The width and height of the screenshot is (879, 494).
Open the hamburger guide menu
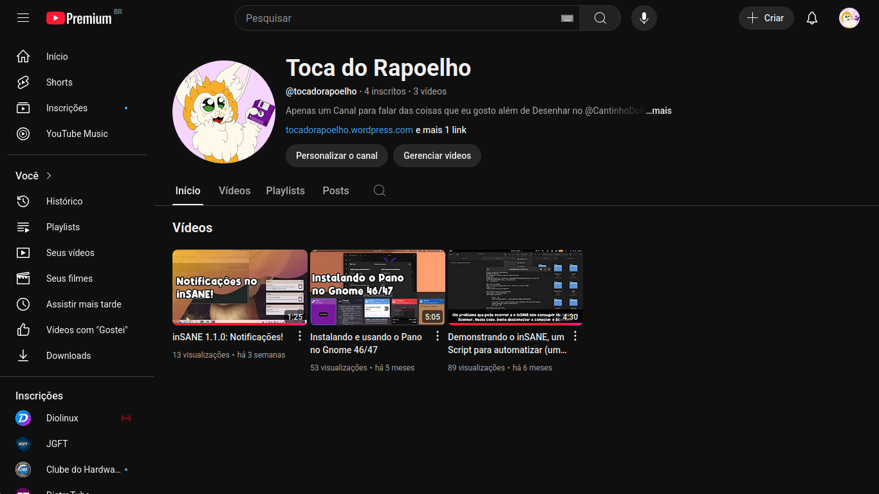pyautogui.click(x=23, y=18)
